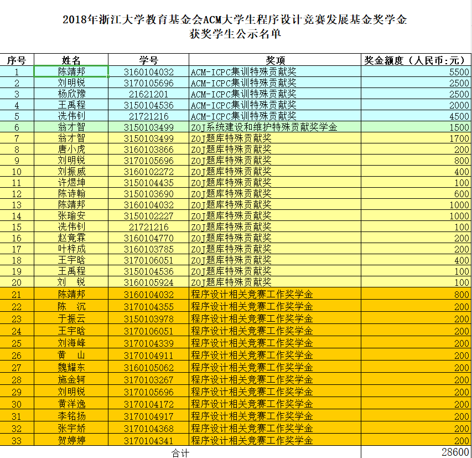Select the ZOJ系统建设和维护特殊贡献奖学金 cell
Screen dimensions: 472x458
(x=275, y=127)
